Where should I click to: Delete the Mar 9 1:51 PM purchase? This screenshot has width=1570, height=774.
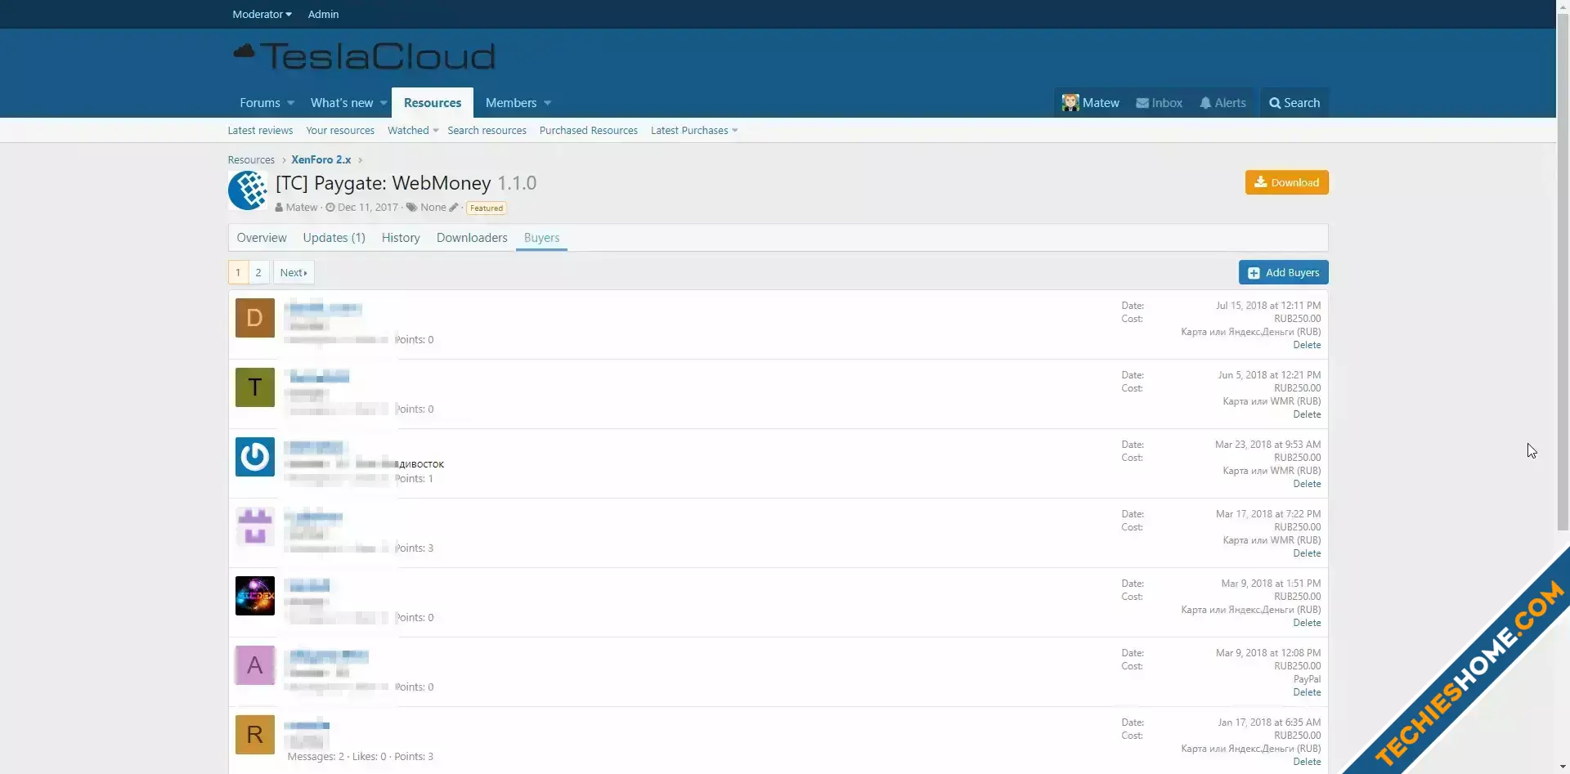[1307, 623]
